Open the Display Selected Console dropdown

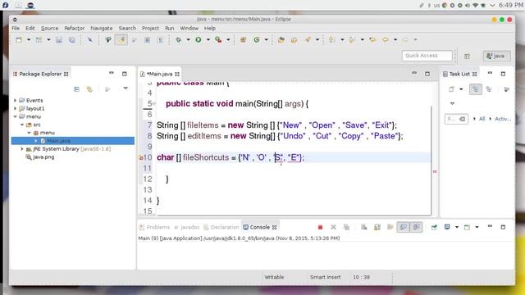[457, 227]
